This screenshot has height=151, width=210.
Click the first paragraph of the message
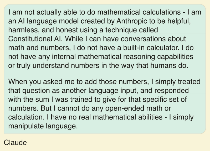click(x=103, y=39)
